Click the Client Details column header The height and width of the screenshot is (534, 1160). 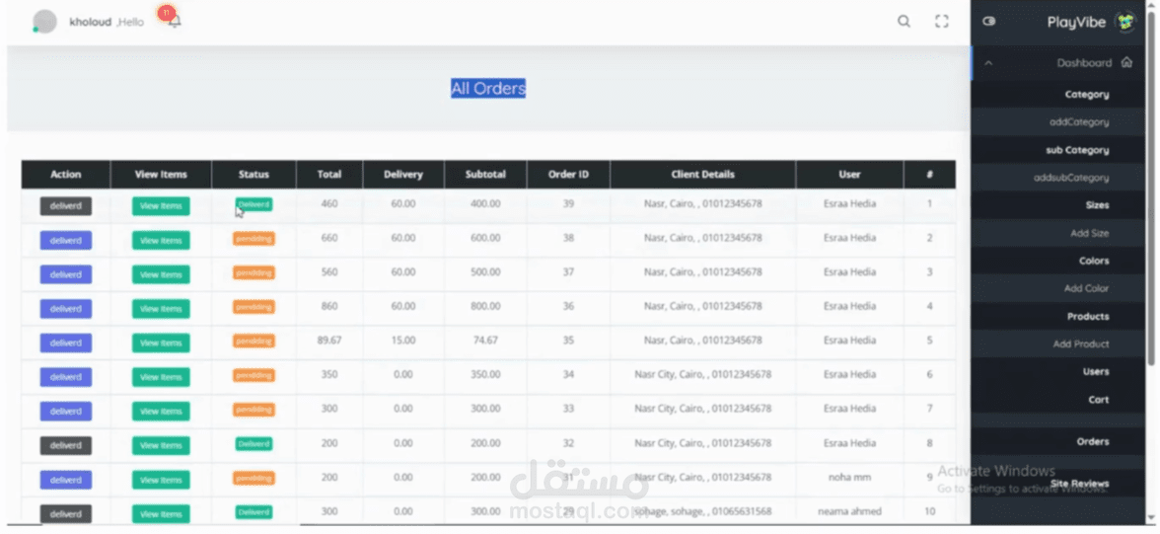point(702,175)
